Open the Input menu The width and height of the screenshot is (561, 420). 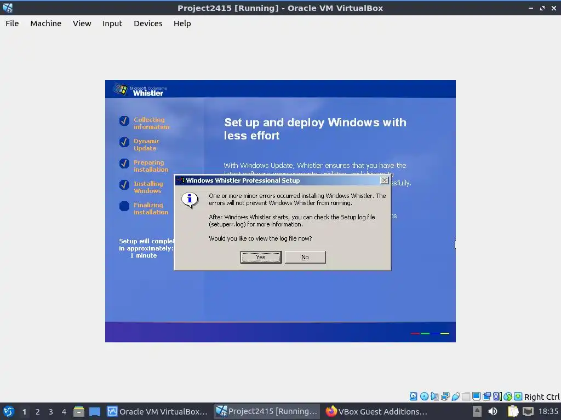point(112,23)
